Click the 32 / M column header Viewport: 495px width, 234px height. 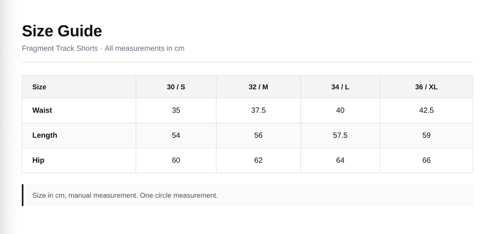click(258, 87)
